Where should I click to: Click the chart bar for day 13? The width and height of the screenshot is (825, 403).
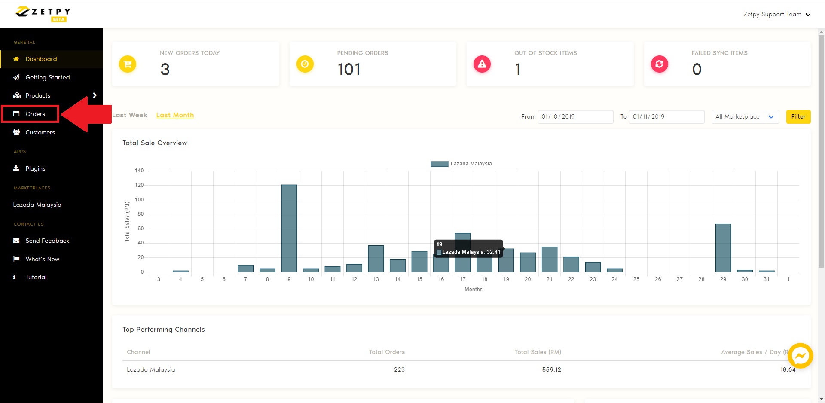pyautogui.click(x=376, y=259)
